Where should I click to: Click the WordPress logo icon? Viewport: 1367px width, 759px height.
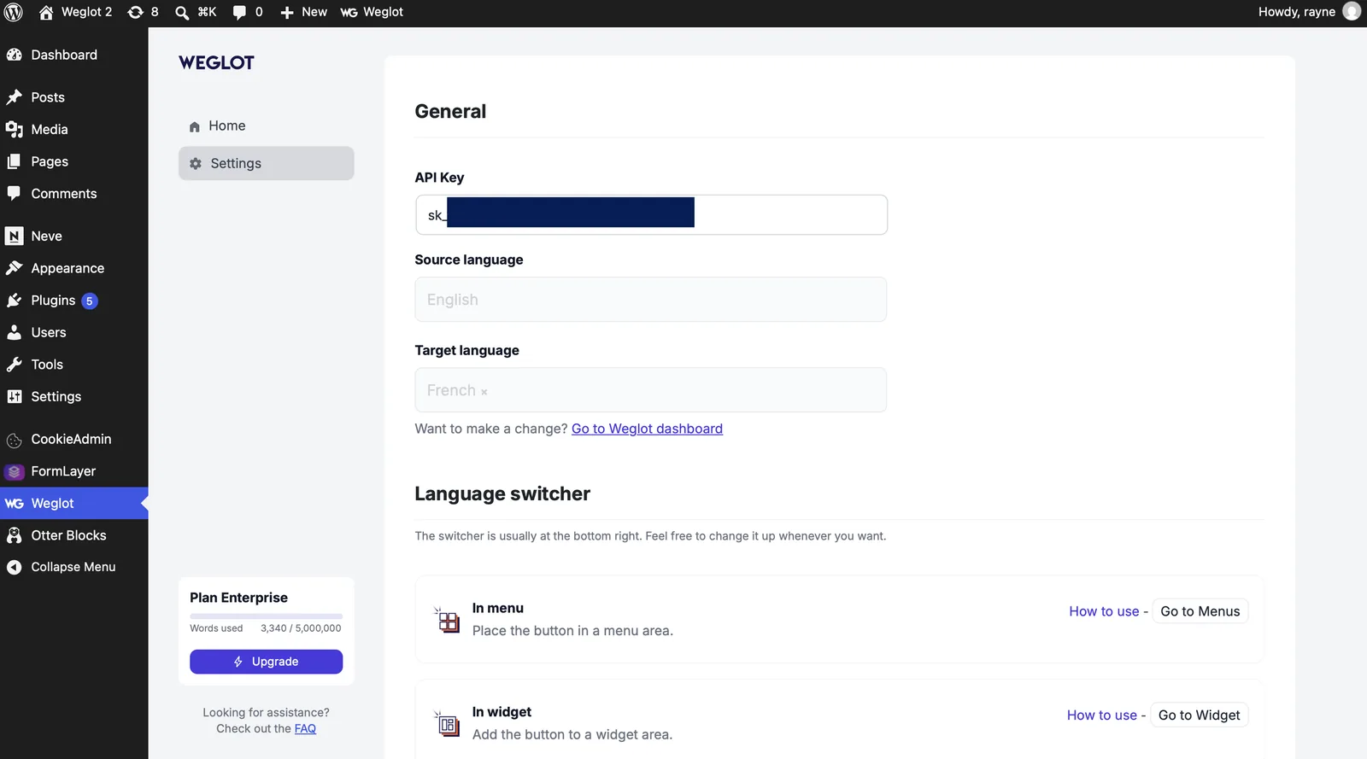point(14,12)
